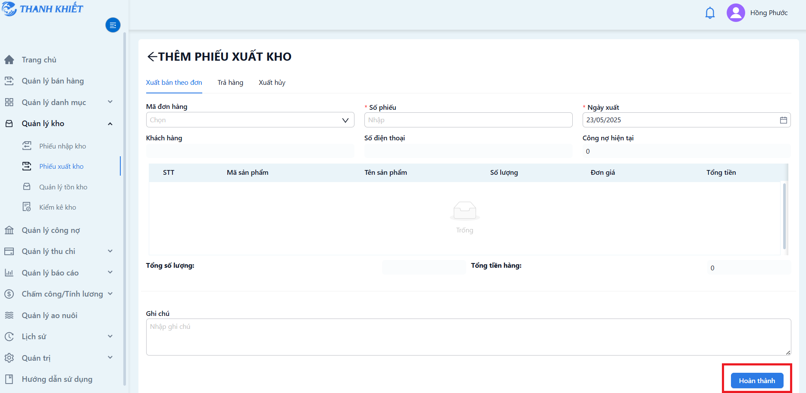Click the Quản lý kho box icon
Viewport: 806px width, 393px height.
(9, 124)
